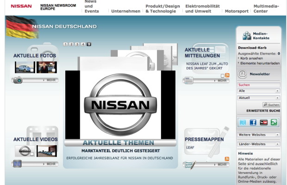Open LEAF press kit link

point(190,148)
